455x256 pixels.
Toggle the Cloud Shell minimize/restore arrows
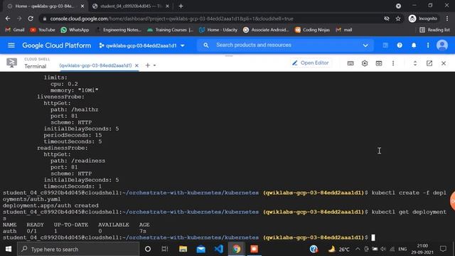(x=415, y=63)
